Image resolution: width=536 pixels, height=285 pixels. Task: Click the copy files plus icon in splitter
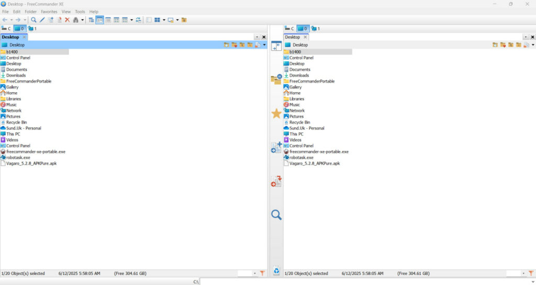coord(276,147)
